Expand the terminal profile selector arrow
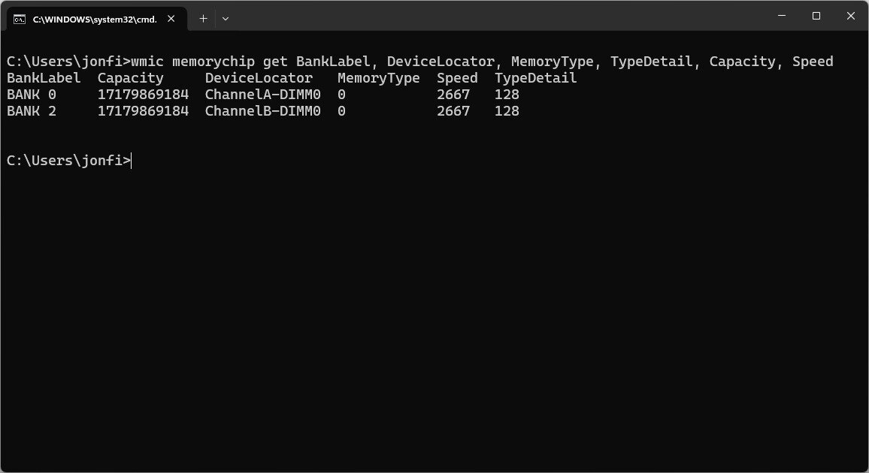Image resolution: width=869 pixels, height=473 pixels. (x=225, y=18)
